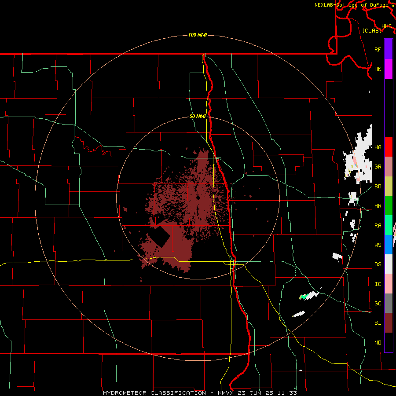Click the RA legend label
The width and height of the screenshot is (396, 396).
[378, 226]
